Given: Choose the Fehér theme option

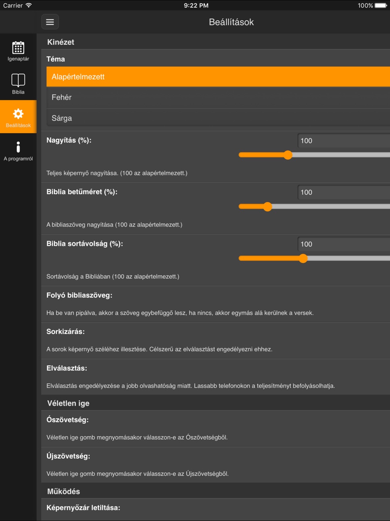Looking at the screenshot, I should (218, 97).
